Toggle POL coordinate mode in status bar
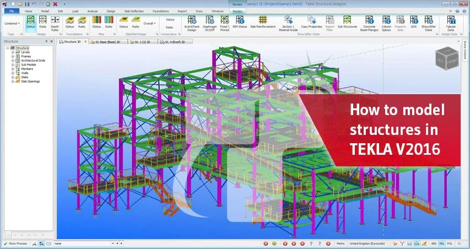 [x=449, y=243]
